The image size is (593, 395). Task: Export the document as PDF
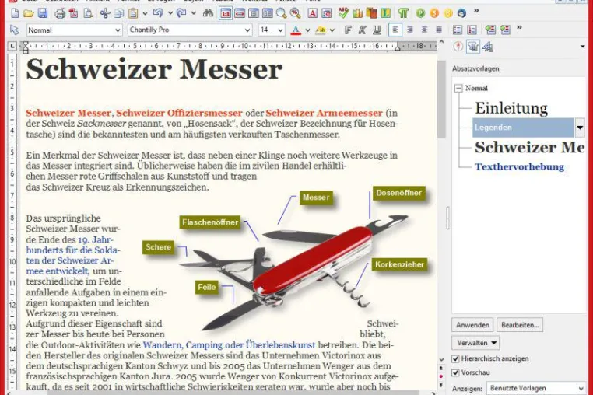pyautogui.click(x=73, y=14)
